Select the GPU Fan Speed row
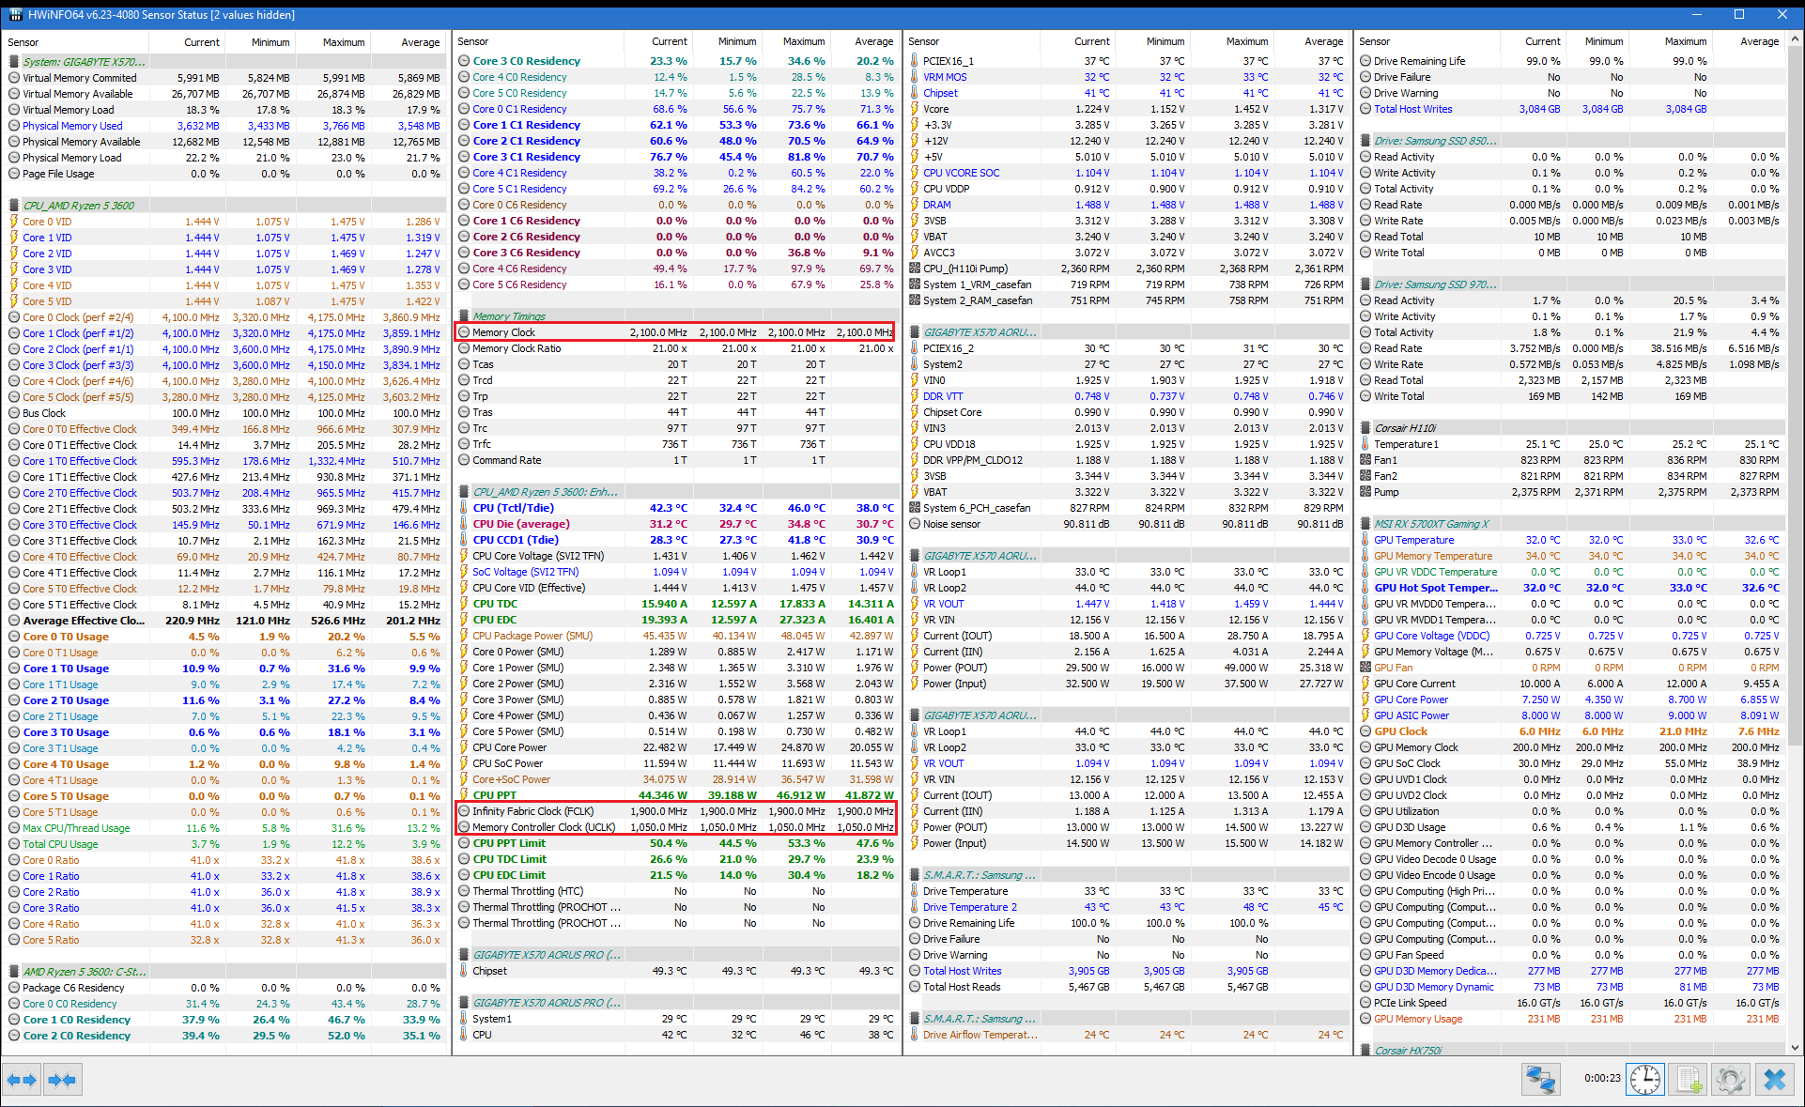 point(1570,955)
